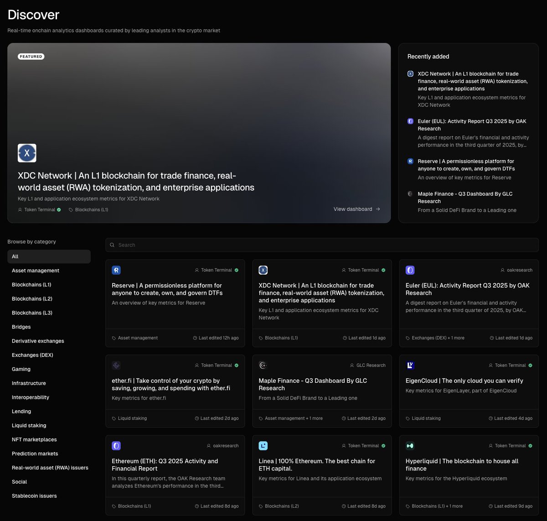Click the XDC Network logo in featured banner
This screenshot has width=547, height=521.
(x=27, y=153)
